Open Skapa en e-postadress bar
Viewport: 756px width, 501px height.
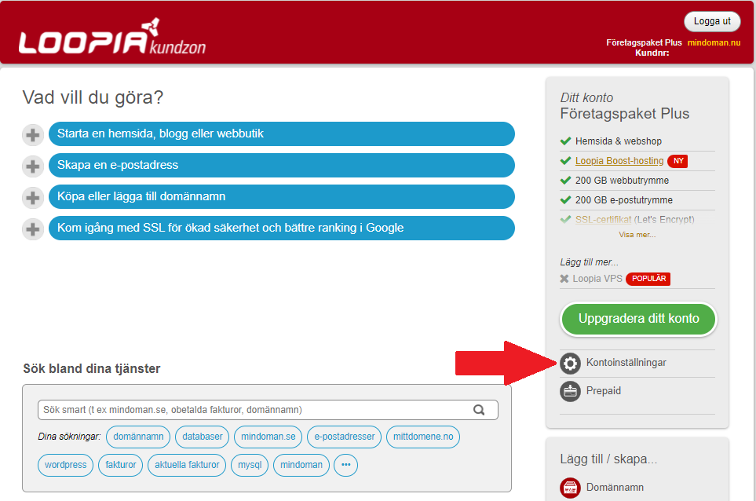pos(282,165)
